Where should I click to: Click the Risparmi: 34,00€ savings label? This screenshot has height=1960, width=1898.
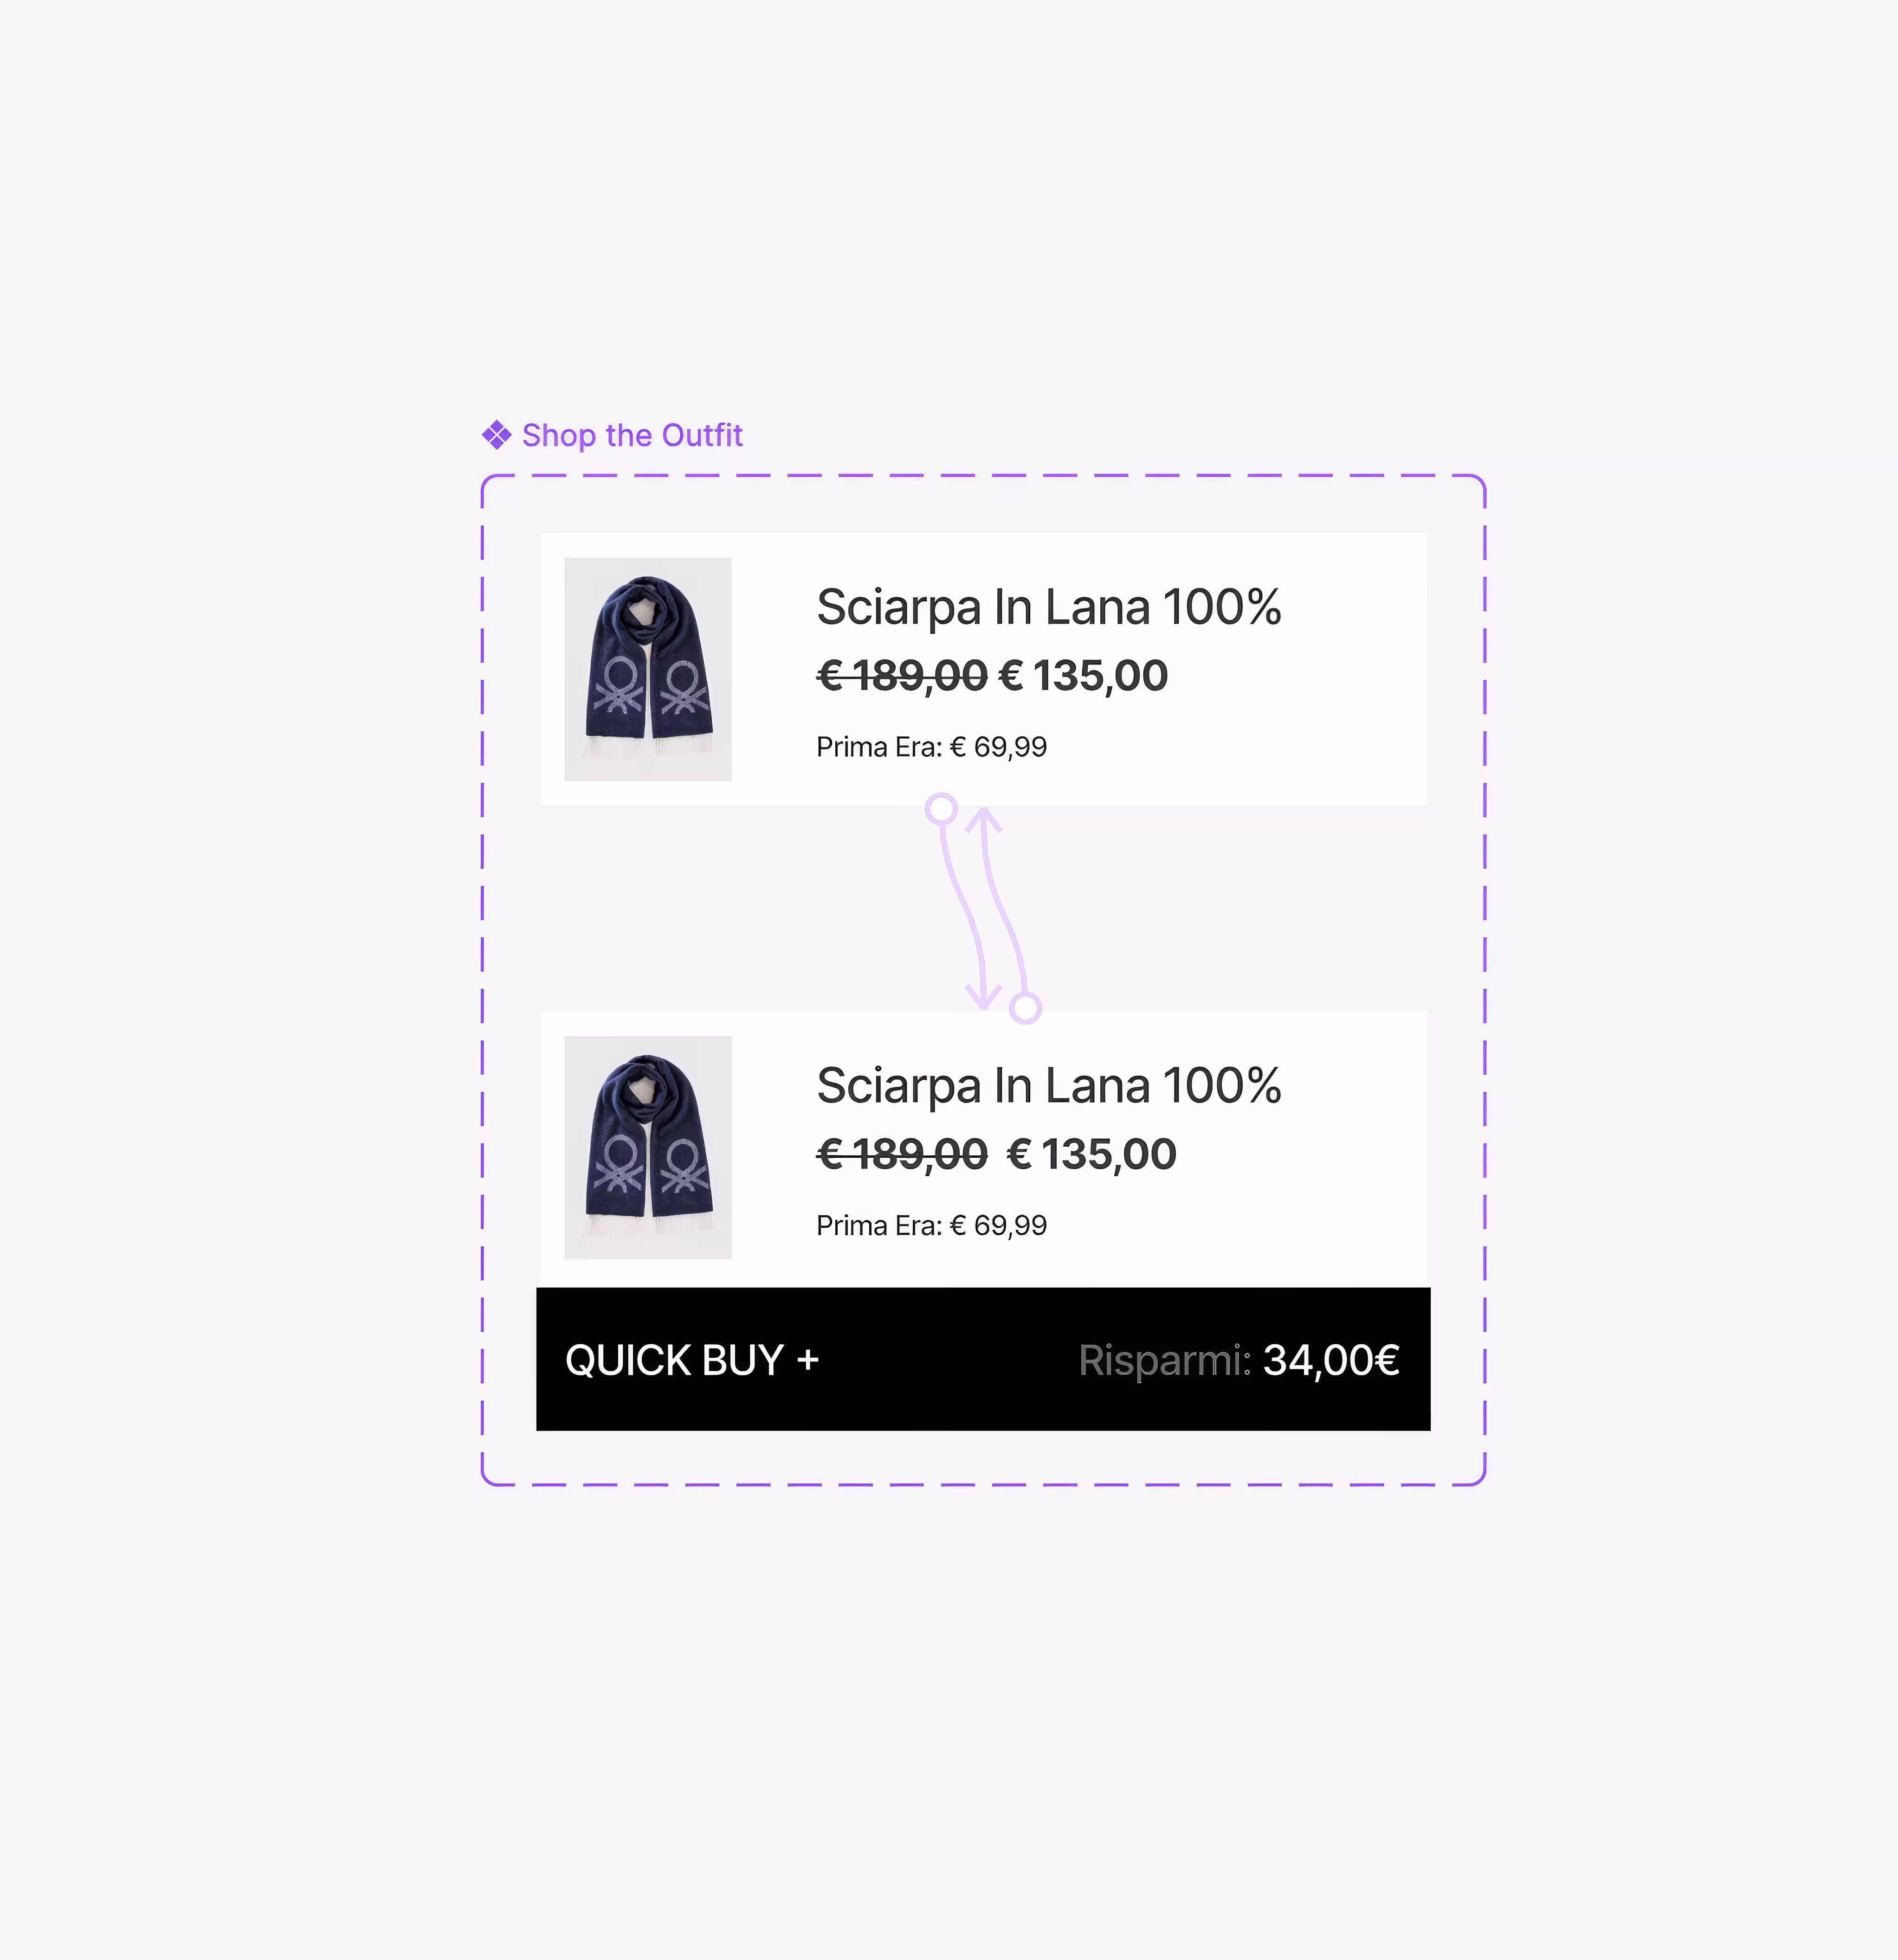click(1239, 1360)
